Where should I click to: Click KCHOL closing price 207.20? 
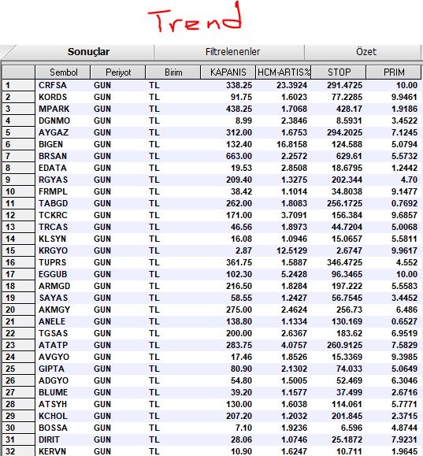239,416
